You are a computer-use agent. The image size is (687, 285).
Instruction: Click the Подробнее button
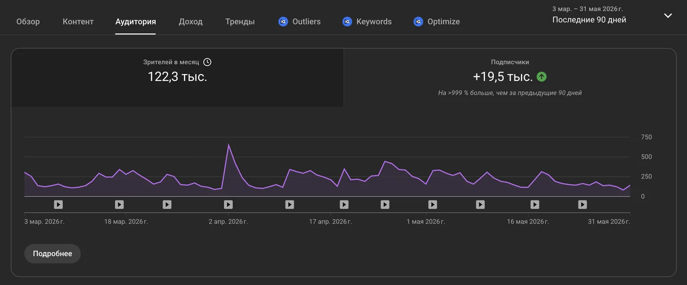click(x=53, y=254)
